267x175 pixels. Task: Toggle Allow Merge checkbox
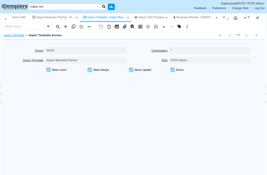[x=90, y=70]
